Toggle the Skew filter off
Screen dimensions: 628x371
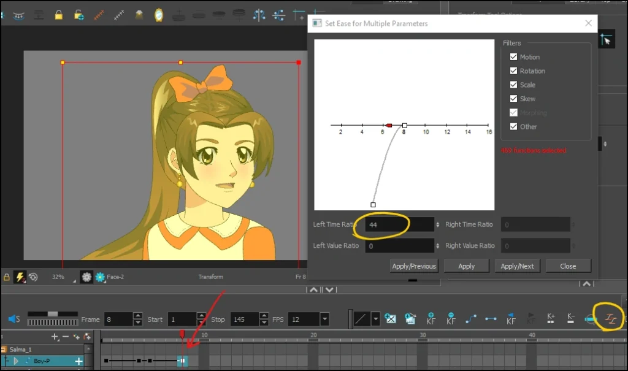point(513,98)
